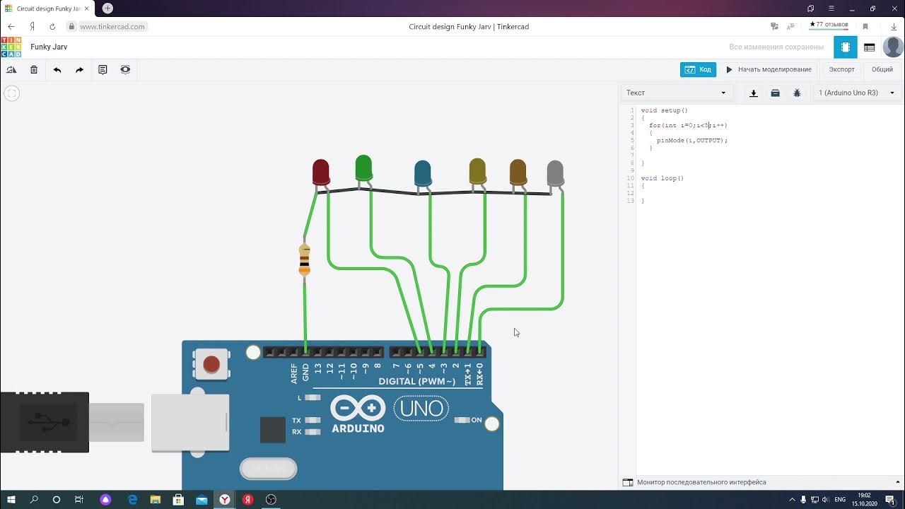Image resolution: width=905 pixels, height=509 pixels.
Task: Open the component list table view
Action: point(870,47)
